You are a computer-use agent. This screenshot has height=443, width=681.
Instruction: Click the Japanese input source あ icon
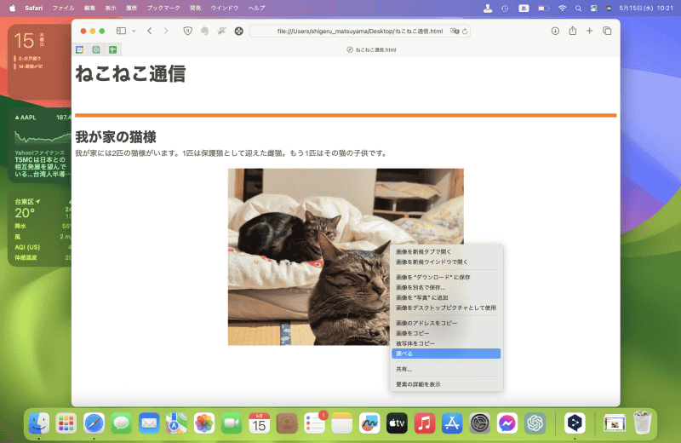(524, 8)
